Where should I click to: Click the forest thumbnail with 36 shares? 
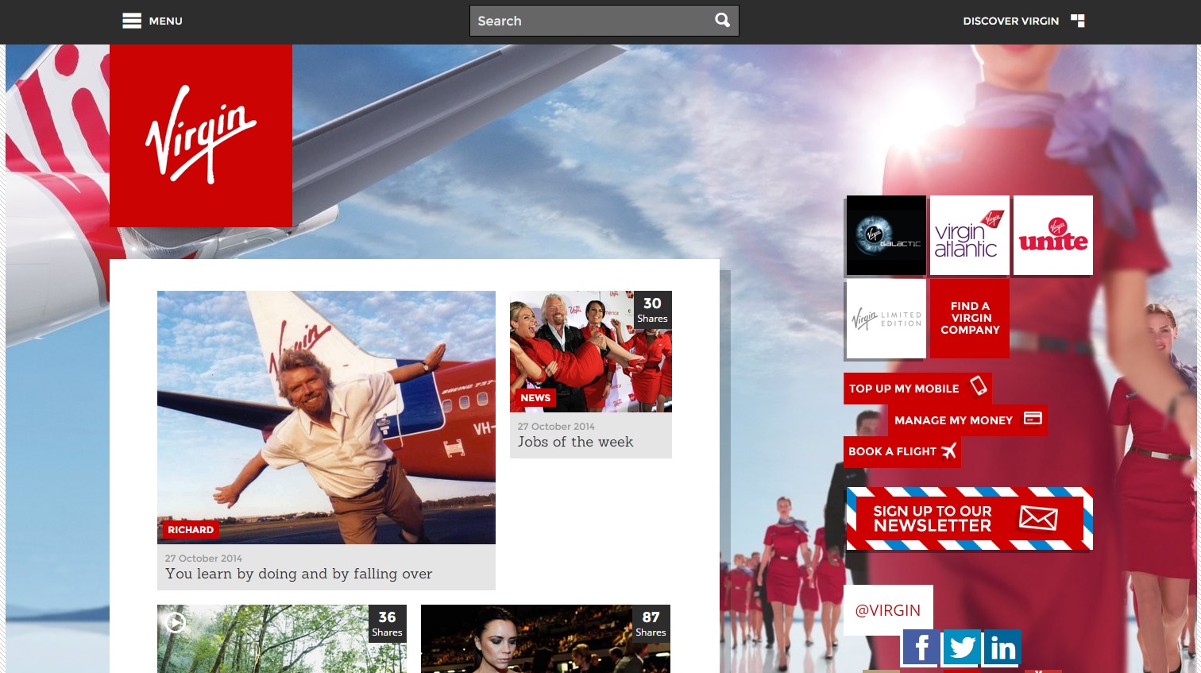[282, 639]
